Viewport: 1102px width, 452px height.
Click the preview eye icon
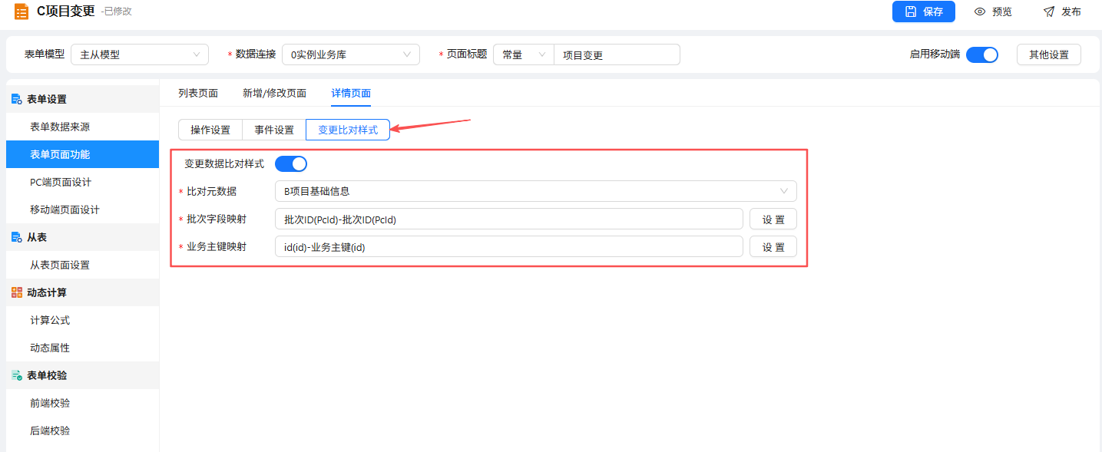pyautogui.click(x=980, y=12)
